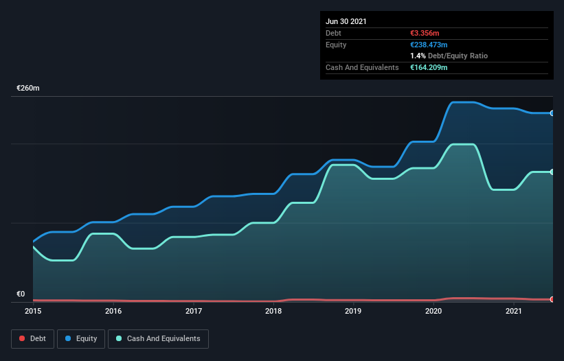Select the 2021 x-axis label
Image resolution: width=564 pixels, height=361 pixels.
(x=514, y=312)
